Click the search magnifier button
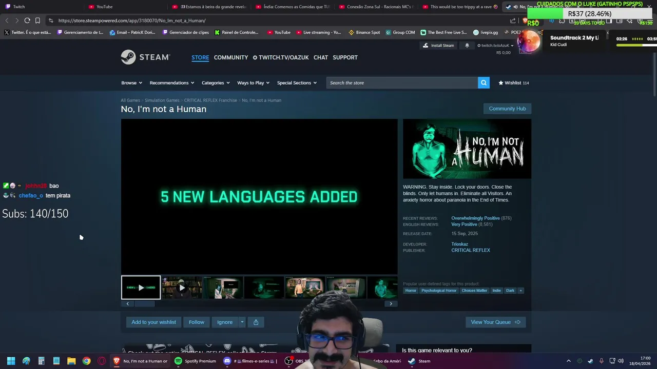Screen dimensions: 657x369 point(484,83)
